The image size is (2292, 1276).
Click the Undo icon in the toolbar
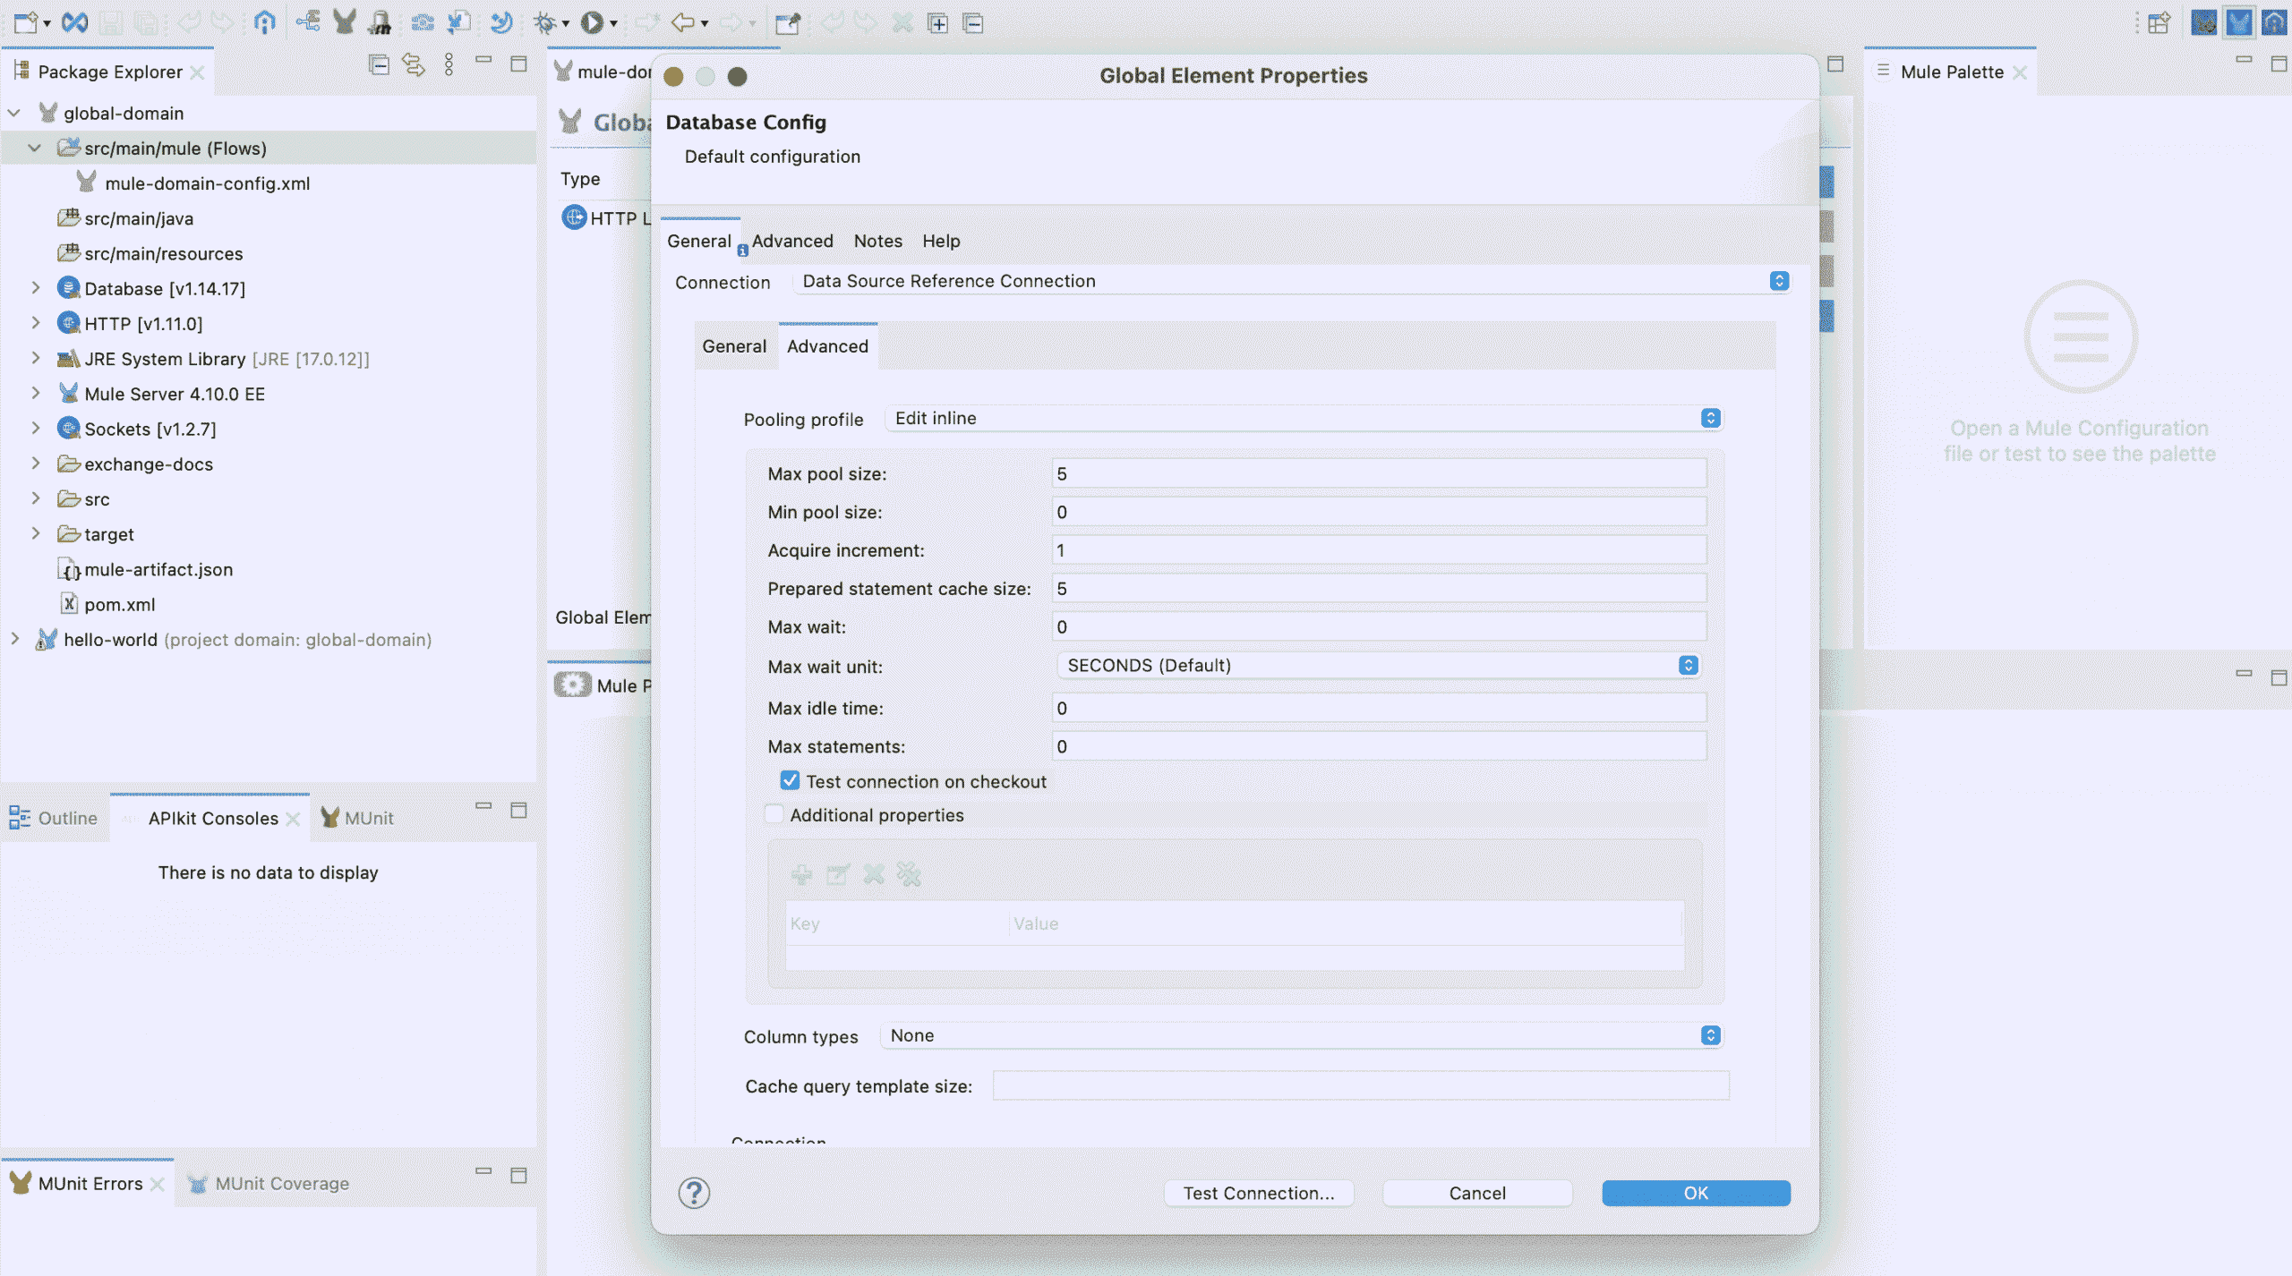coord(188,22)
